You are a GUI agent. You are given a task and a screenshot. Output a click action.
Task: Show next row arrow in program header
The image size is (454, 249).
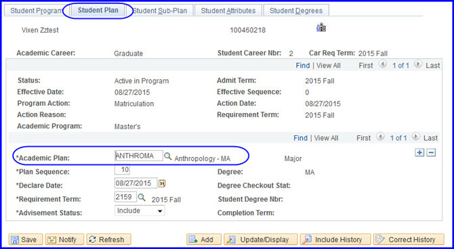click(418, 65)
